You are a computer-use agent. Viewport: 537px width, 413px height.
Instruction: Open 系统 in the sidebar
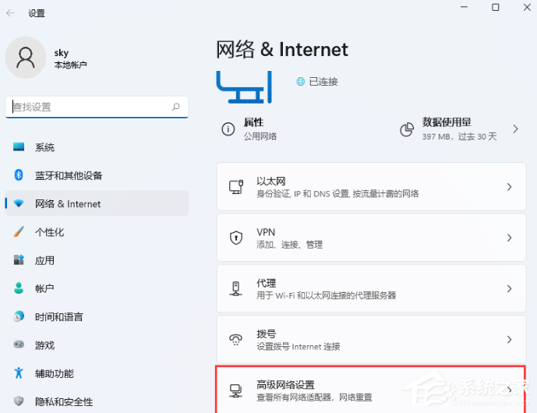click(x=44, y=147)
